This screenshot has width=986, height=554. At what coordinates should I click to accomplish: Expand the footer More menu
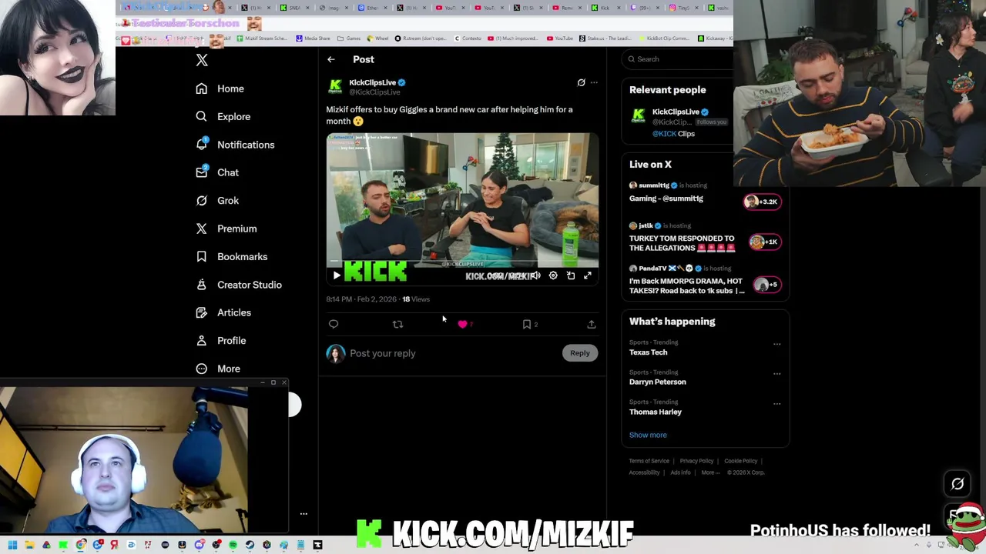(x=709, y=472)
